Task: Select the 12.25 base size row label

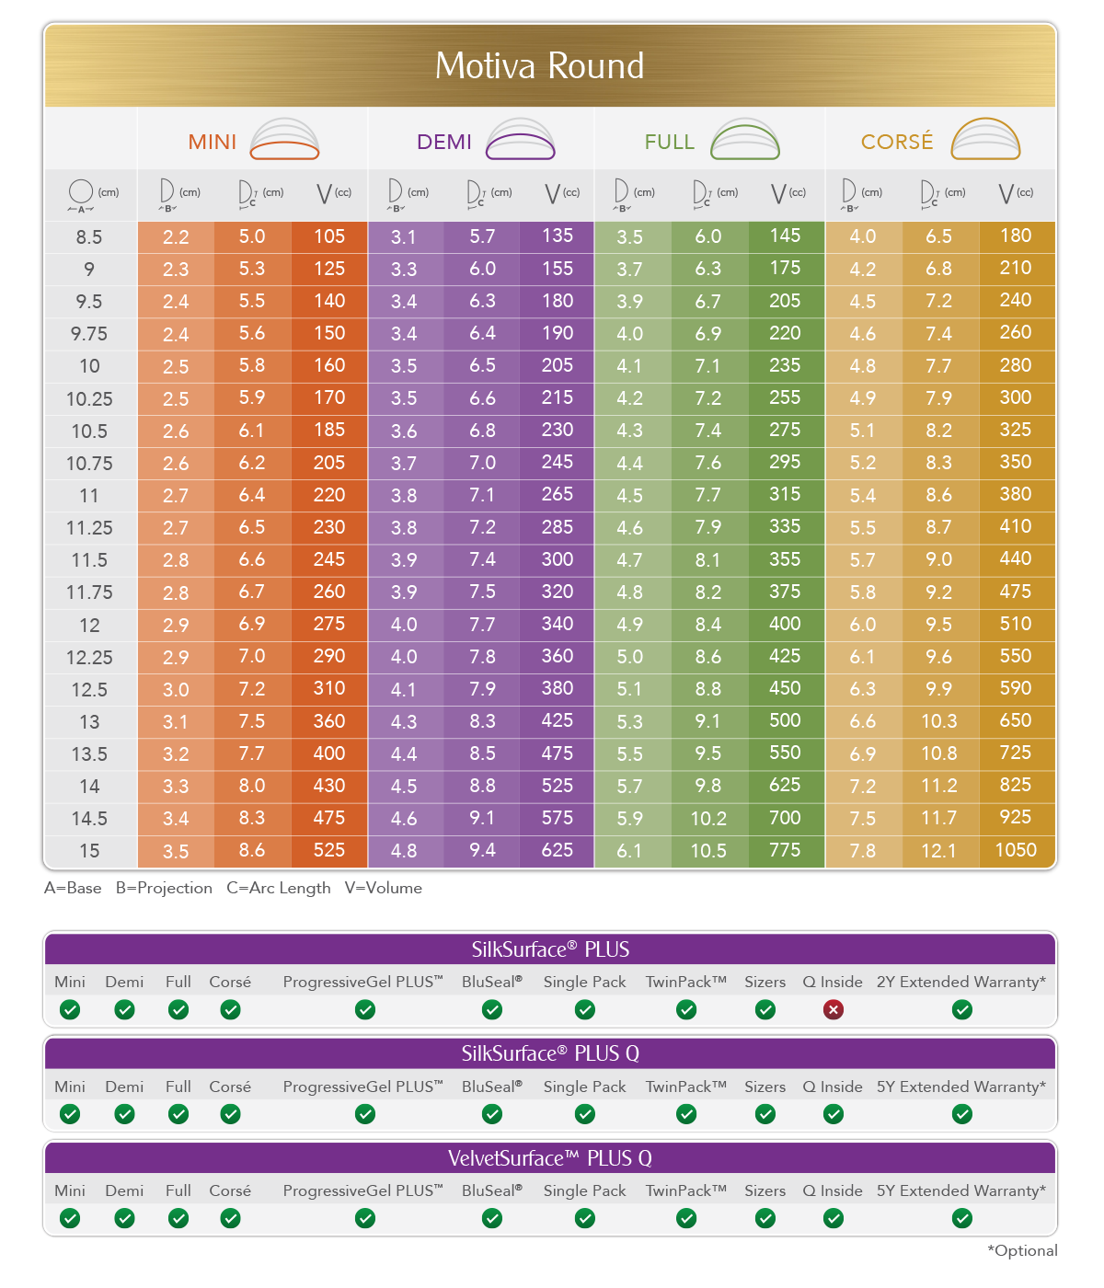Action: click(x=89, y=658)
